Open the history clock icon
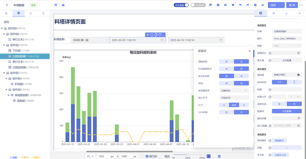The width and height of the screenshot is (306, 159). tap(255, 5)
